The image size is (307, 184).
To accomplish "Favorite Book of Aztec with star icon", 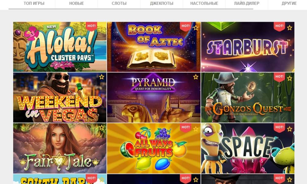I will (x=196, y=28).
